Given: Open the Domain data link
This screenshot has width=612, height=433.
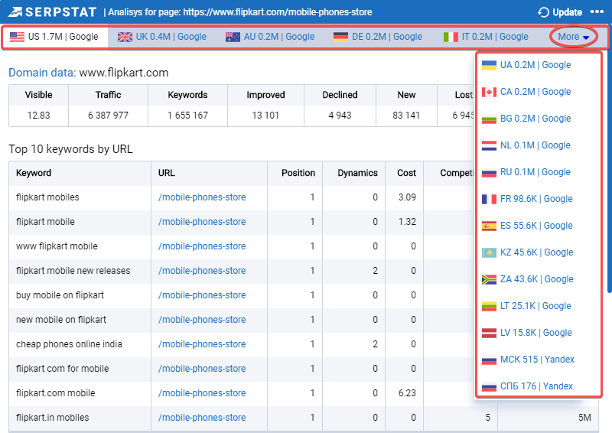Looking at the screenshot, I should [x=42, y=73].
